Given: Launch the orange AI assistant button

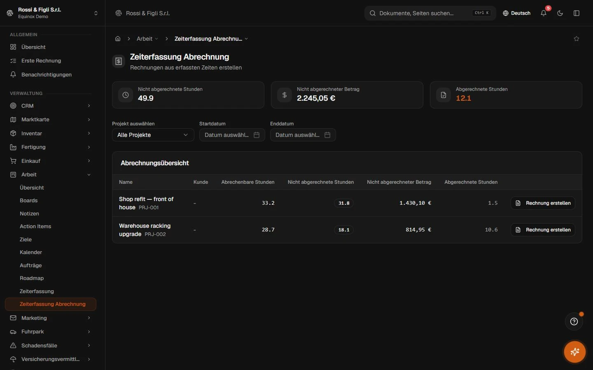Looking at the screenshot, I should (575, 352).
